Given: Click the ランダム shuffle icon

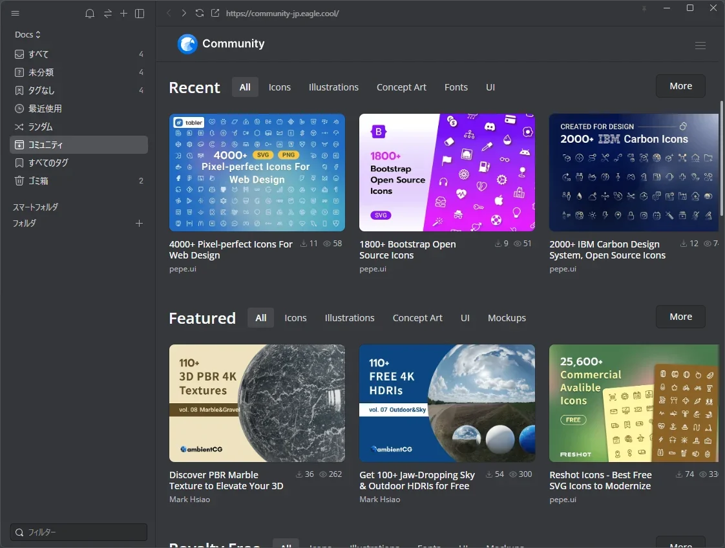Looking at the screenshot, I should pos(19,127).
